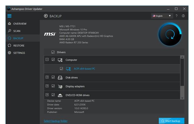The width and height of the screenshot is (194, 124).
Task: Click the Display adapters card icon
Action: point(60,87)
